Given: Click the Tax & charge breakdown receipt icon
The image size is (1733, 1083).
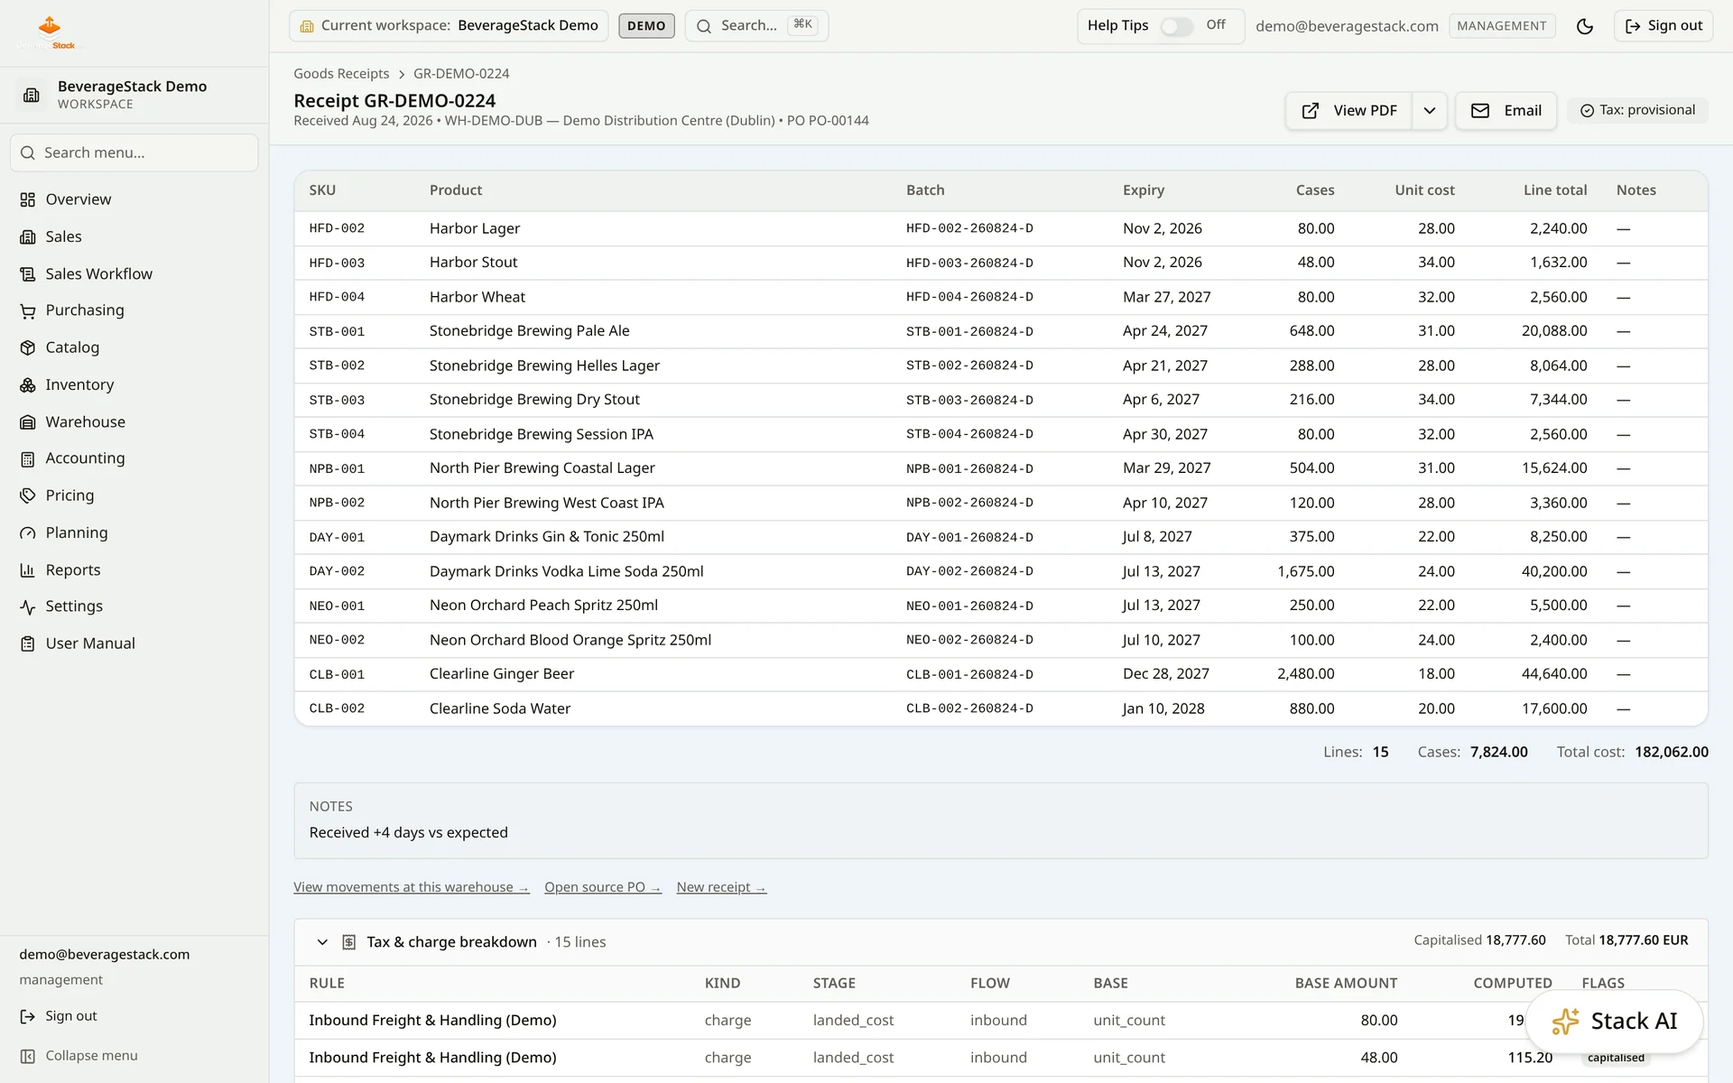Looking at the screenshot, I should [x=348, y=942].
